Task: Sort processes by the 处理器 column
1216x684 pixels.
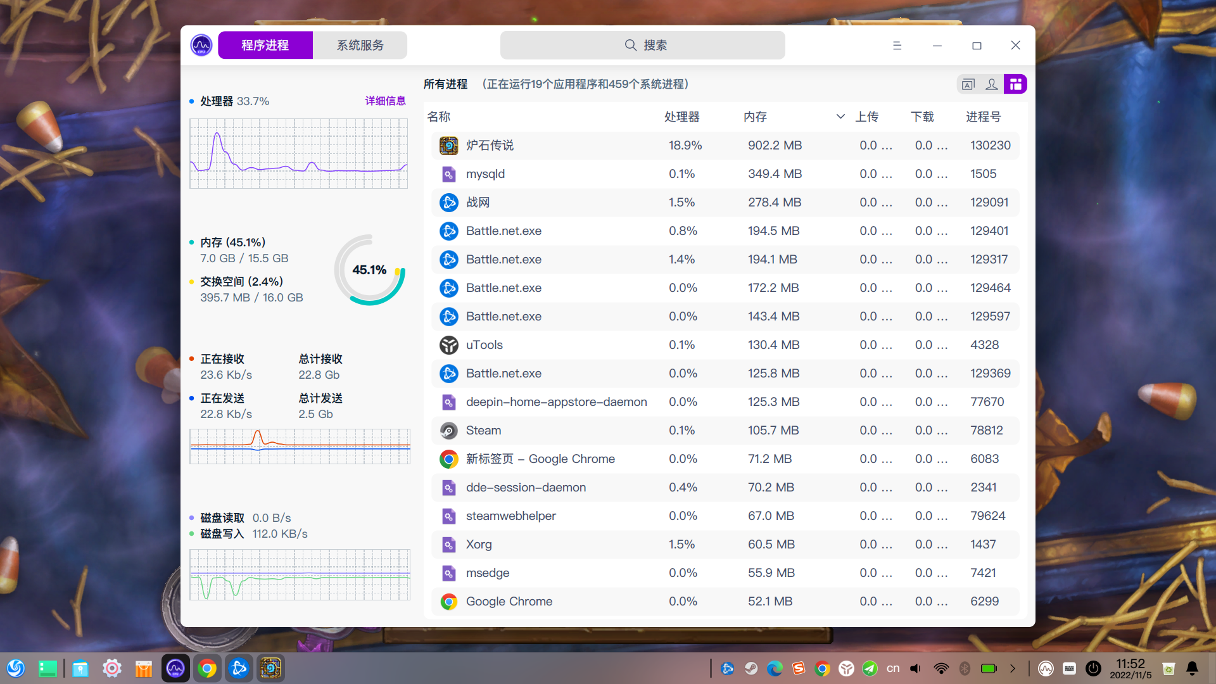Action: (681, 117)
